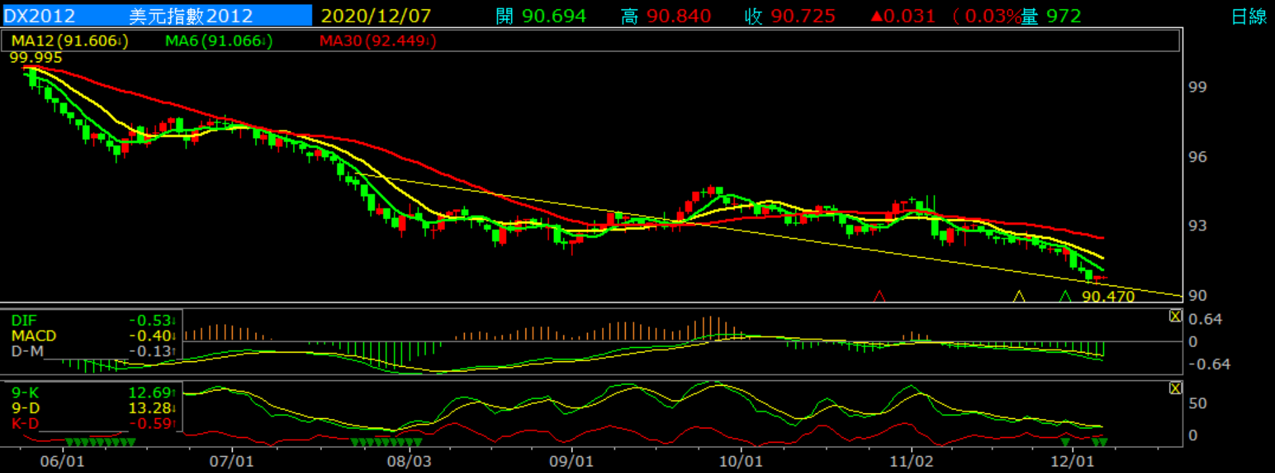Click the rightmost green KD oversold arrow
This screenshot has height=473, width=1275.
1104,443
